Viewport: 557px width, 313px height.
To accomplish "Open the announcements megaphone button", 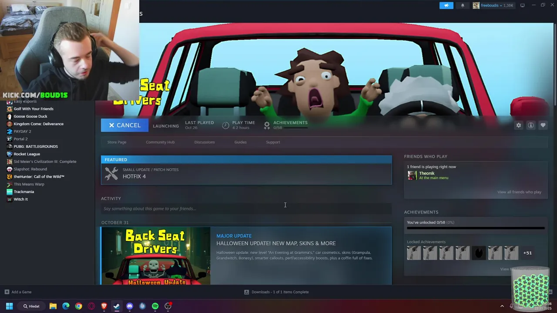I will (446, 5).
